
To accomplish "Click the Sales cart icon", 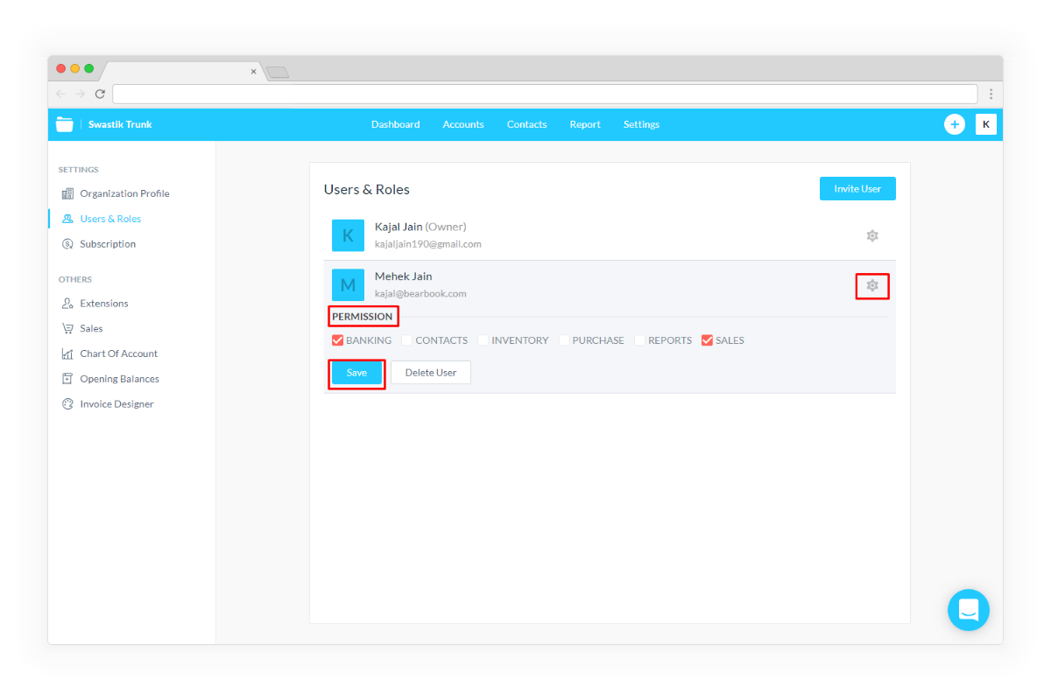I will pyautogui.click(x=67, y=329).
